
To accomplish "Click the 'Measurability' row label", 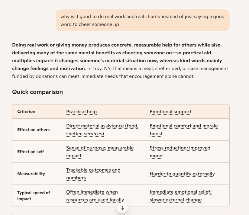I will click(x=31, y=174).
